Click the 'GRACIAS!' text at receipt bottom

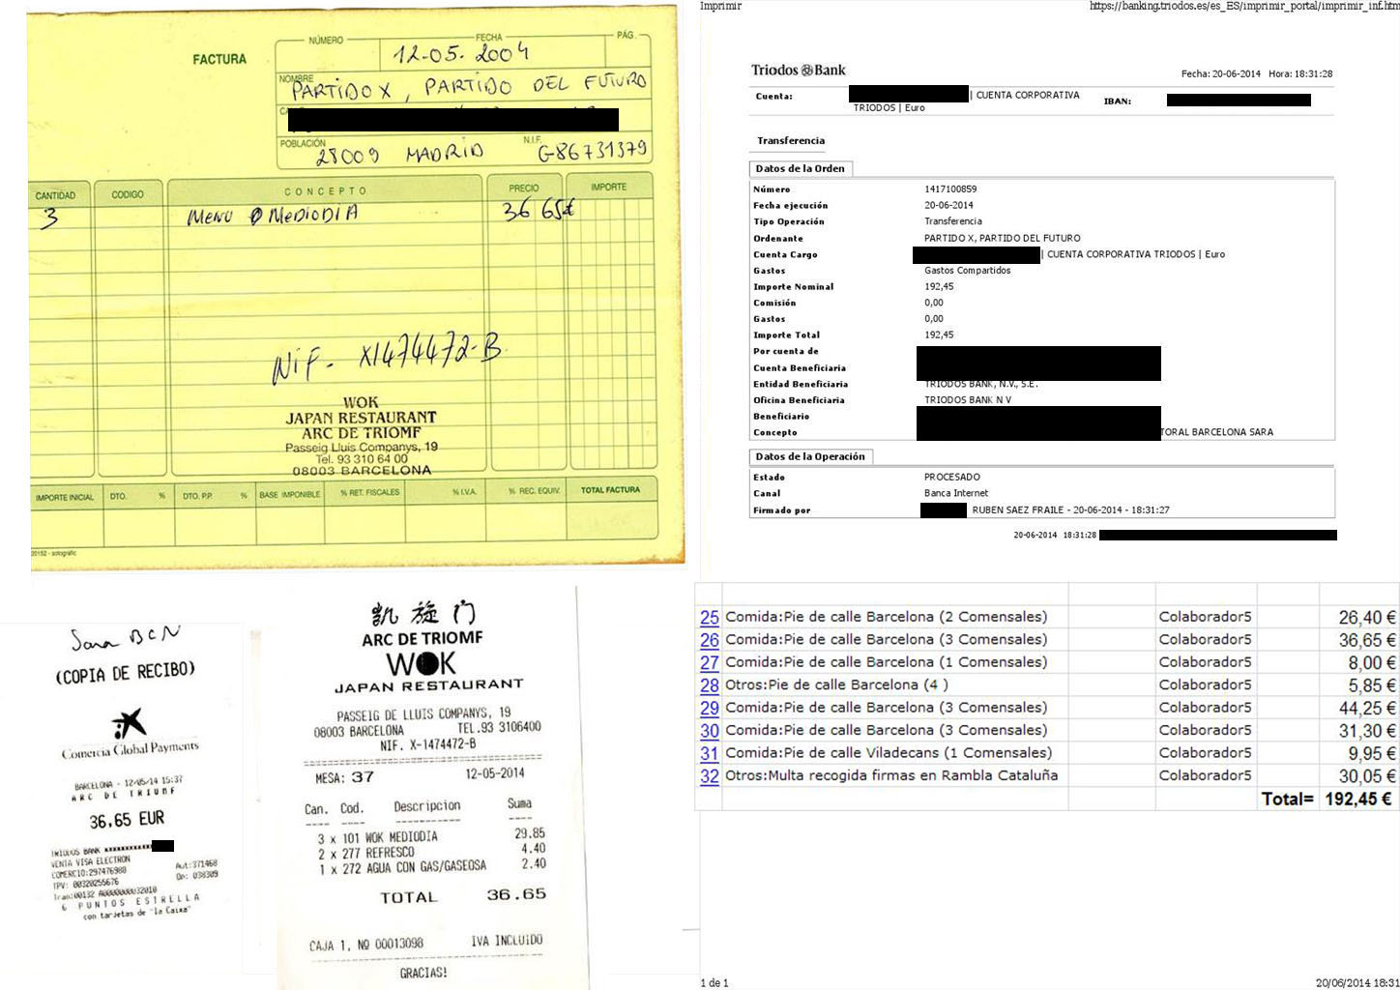(423, 973)
